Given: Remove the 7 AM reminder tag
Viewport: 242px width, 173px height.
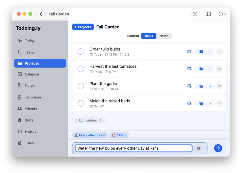Looking at the screenshot, I should pyautogui.click(x=125, y=135).
